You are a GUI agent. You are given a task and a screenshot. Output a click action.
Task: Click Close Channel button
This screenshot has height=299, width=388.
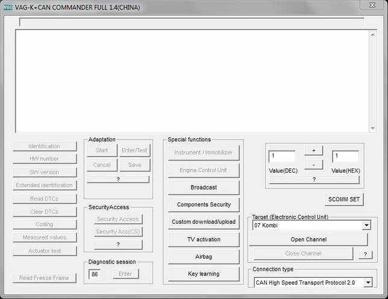pyautogui.click(x=304, y=253)
